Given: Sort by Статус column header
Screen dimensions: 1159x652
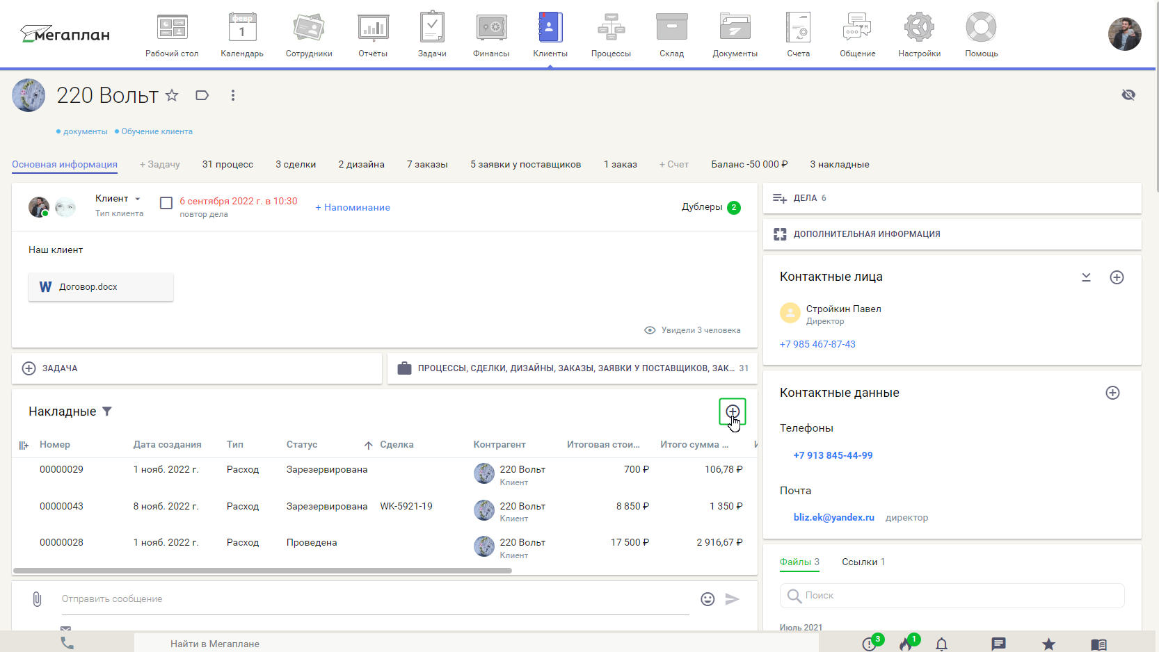Looking at the screenshot, I should (x=302, y=445).
